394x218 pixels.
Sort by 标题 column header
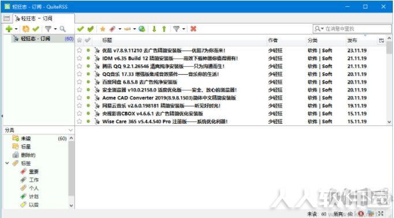coord(107,40)
